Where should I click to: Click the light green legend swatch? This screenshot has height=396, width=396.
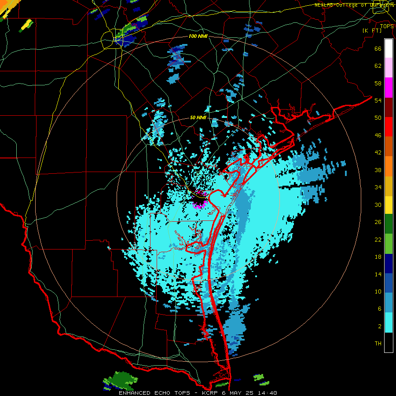click(x=389, y=244)
